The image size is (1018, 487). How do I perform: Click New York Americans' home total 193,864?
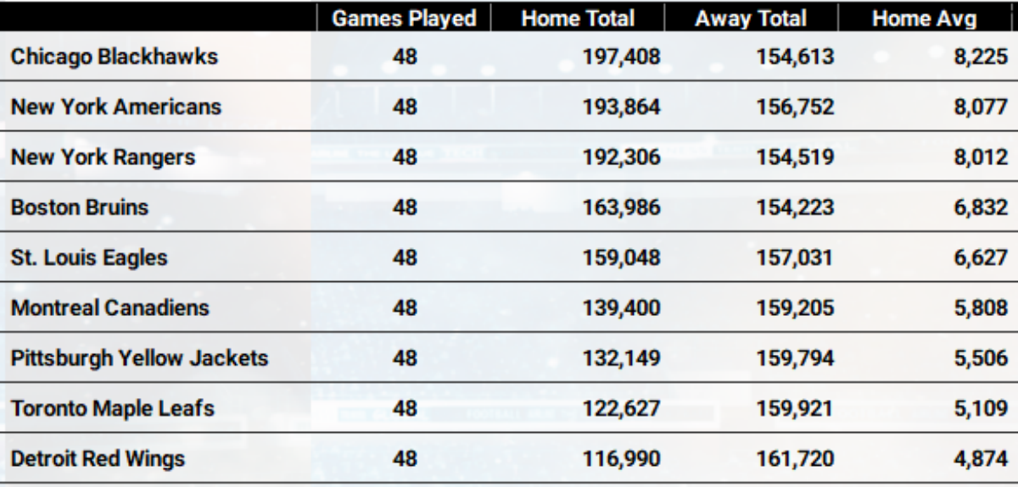click(622, 108)
